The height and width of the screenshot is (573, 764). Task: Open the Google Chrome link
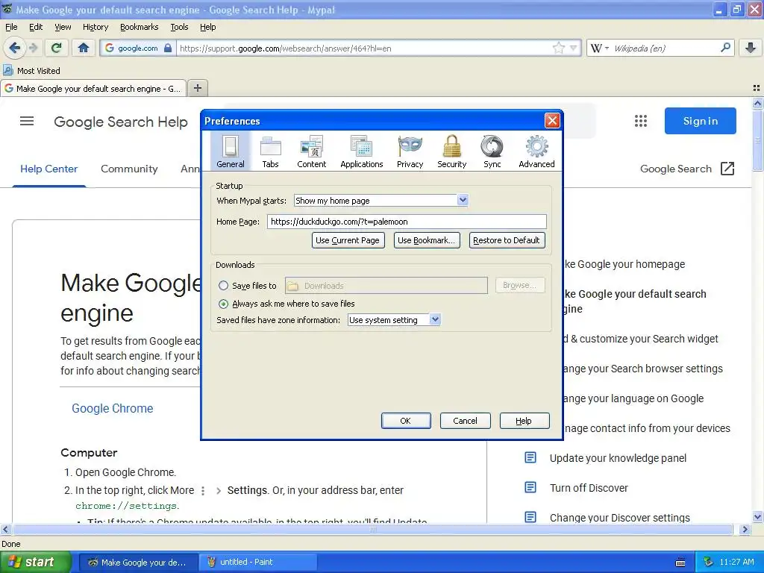pyautogui.click(x=113, y=408)
